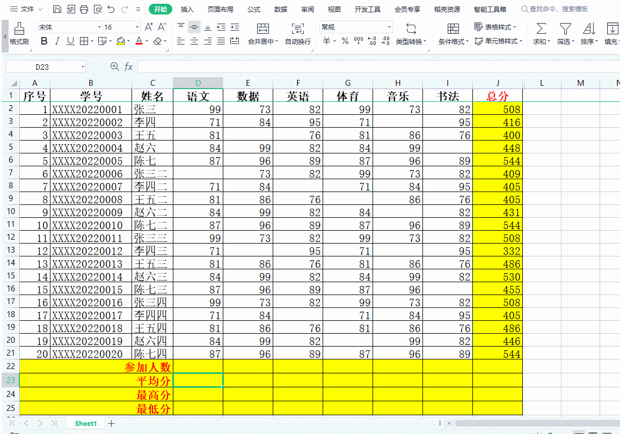Open Print Preview with the magnifier page icon
Screen dimensions: 620x434
click(x=97, y=9)
